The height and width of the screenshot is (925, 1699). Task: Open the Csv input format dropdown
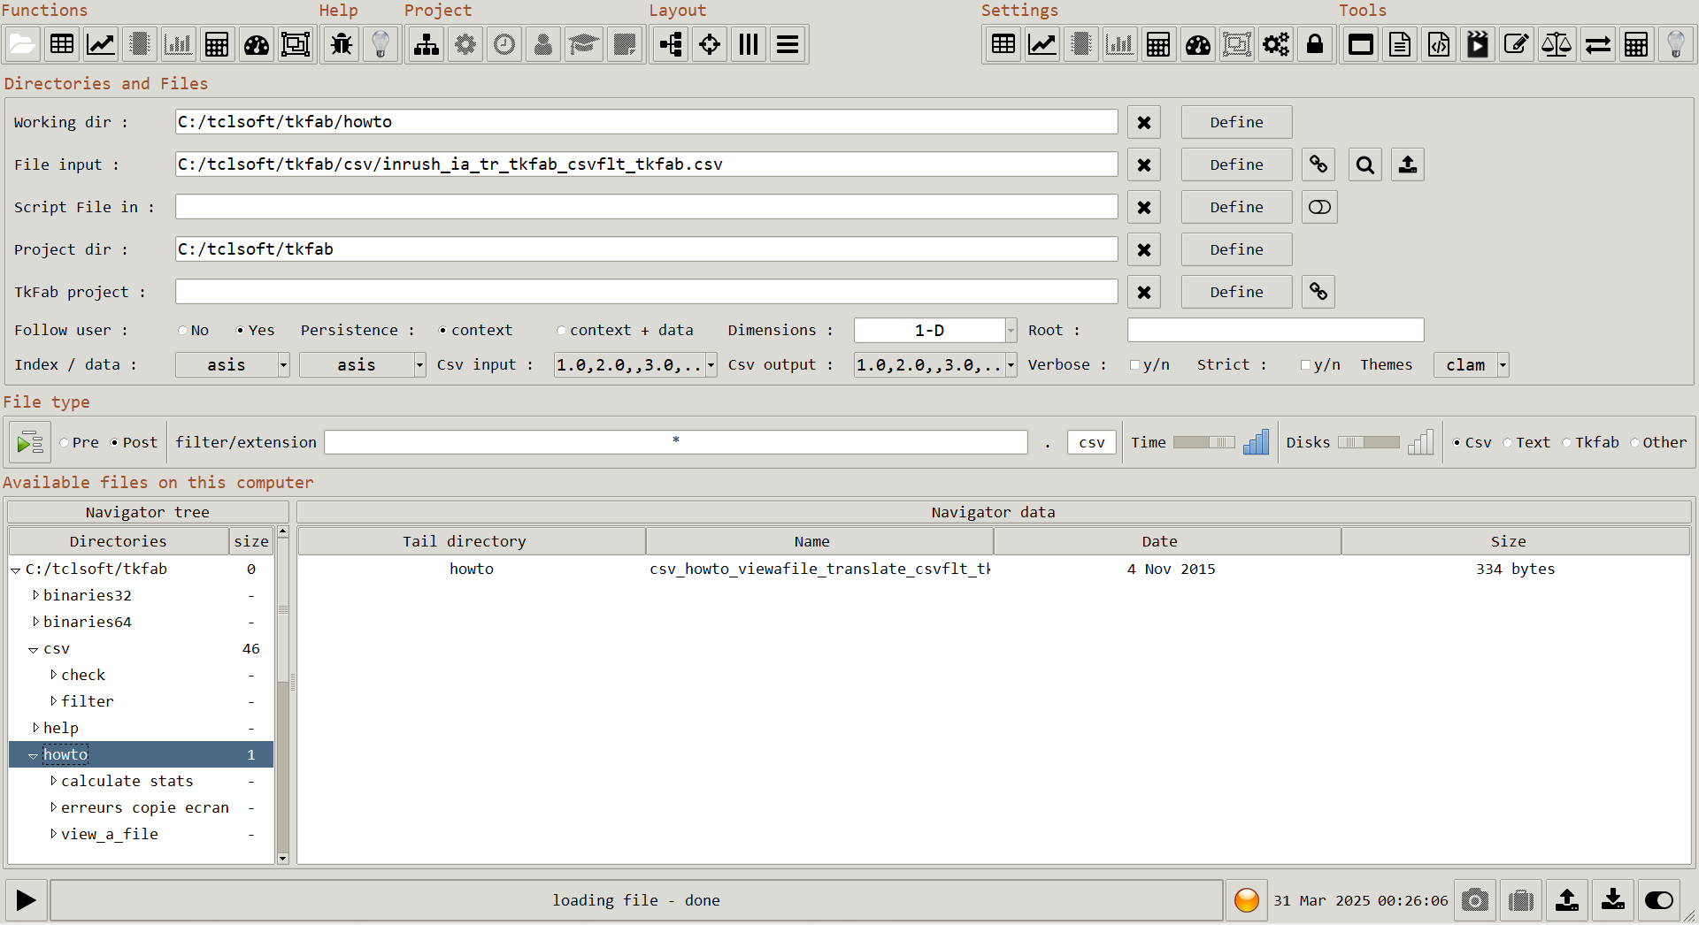(x=711, y=365)
